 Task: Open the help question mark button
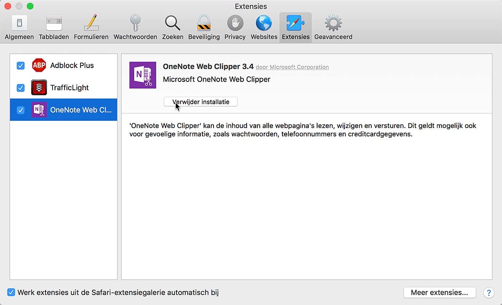[x=488, y=293]
